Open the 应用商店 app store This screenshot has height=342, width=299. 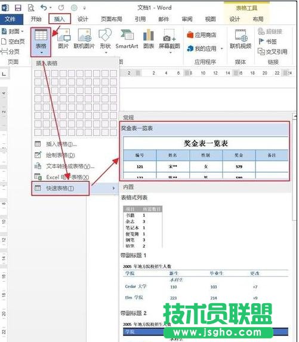click(202, 35)
